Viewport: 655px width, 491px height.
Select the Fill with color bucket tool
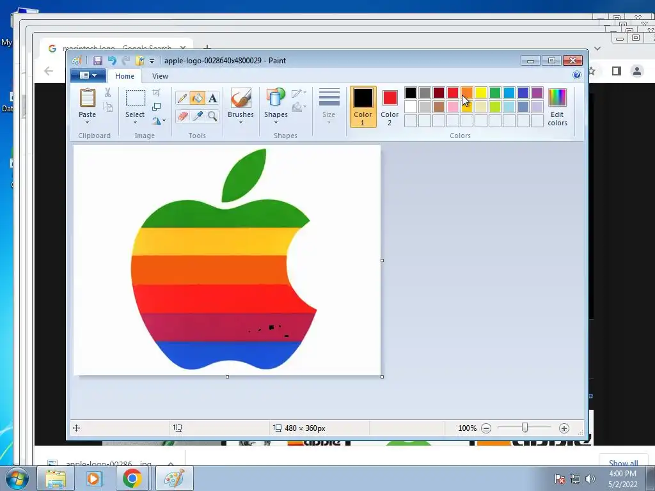tap(198, 98)
